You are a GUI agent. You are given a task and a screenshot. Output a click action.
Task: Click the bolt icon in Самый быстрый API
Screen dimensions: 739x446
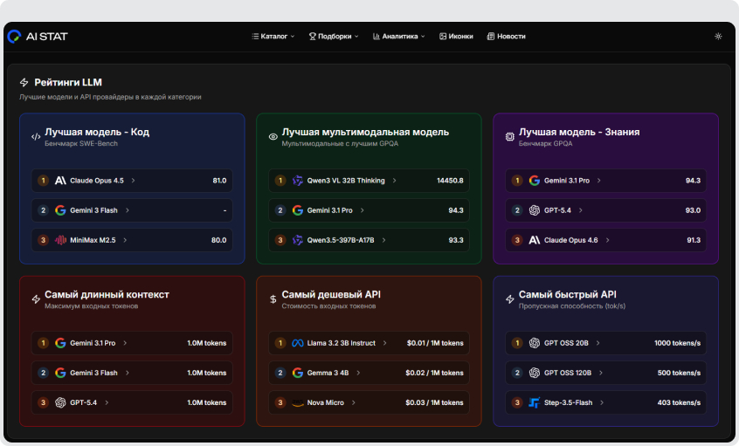(x=510, y=299)
